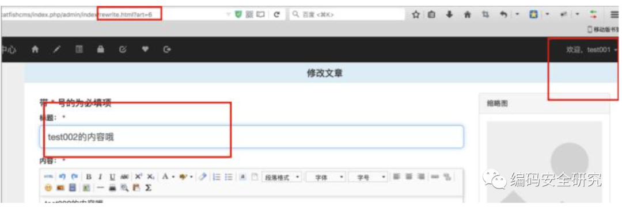
Task: Toggle italic formatting in editor
Action: tap(100, 177)
